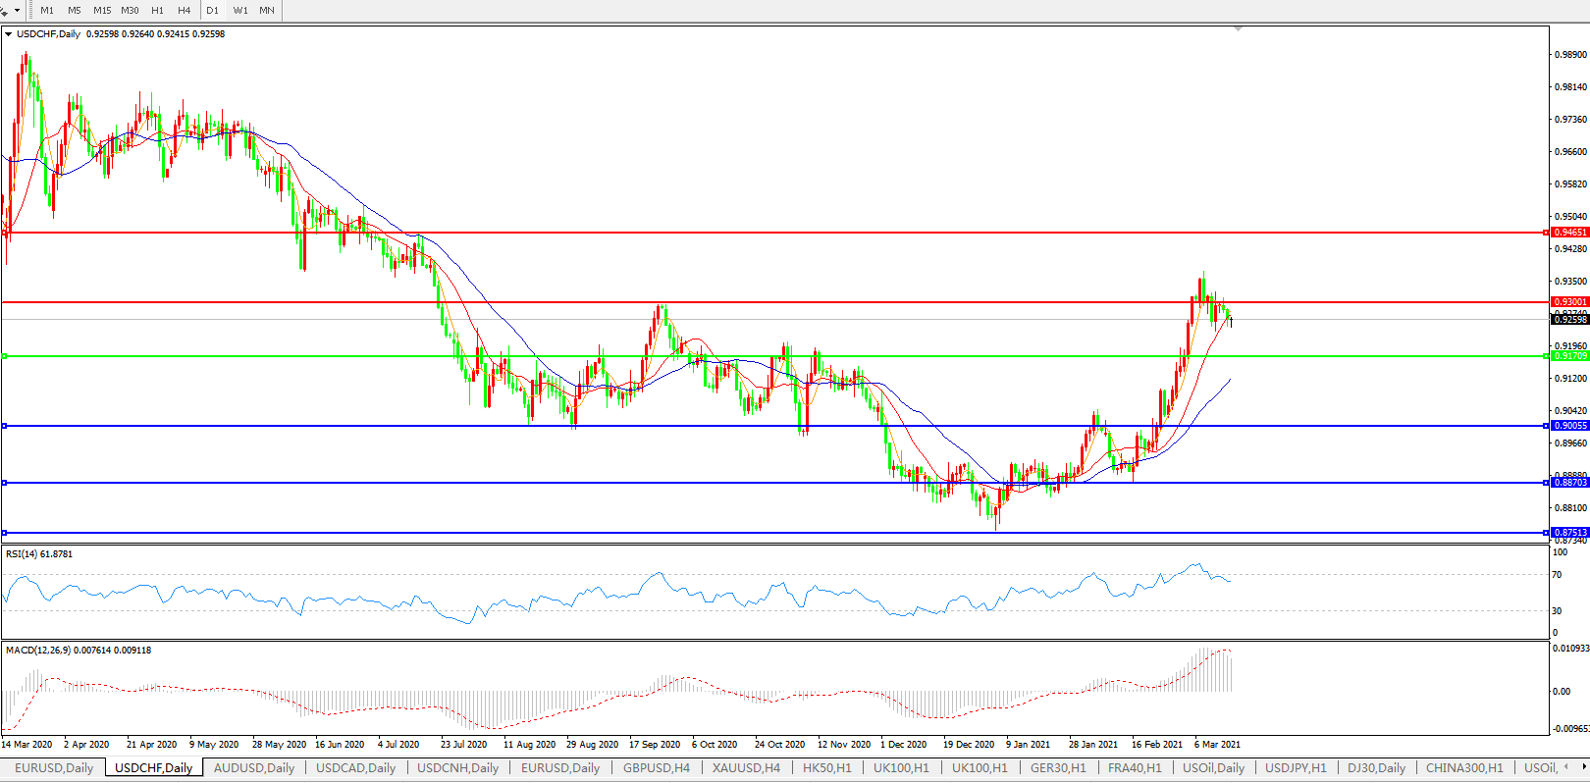Toggle the M30 timeframe button
The image size is (1590, 783).
tap(130, 10)
